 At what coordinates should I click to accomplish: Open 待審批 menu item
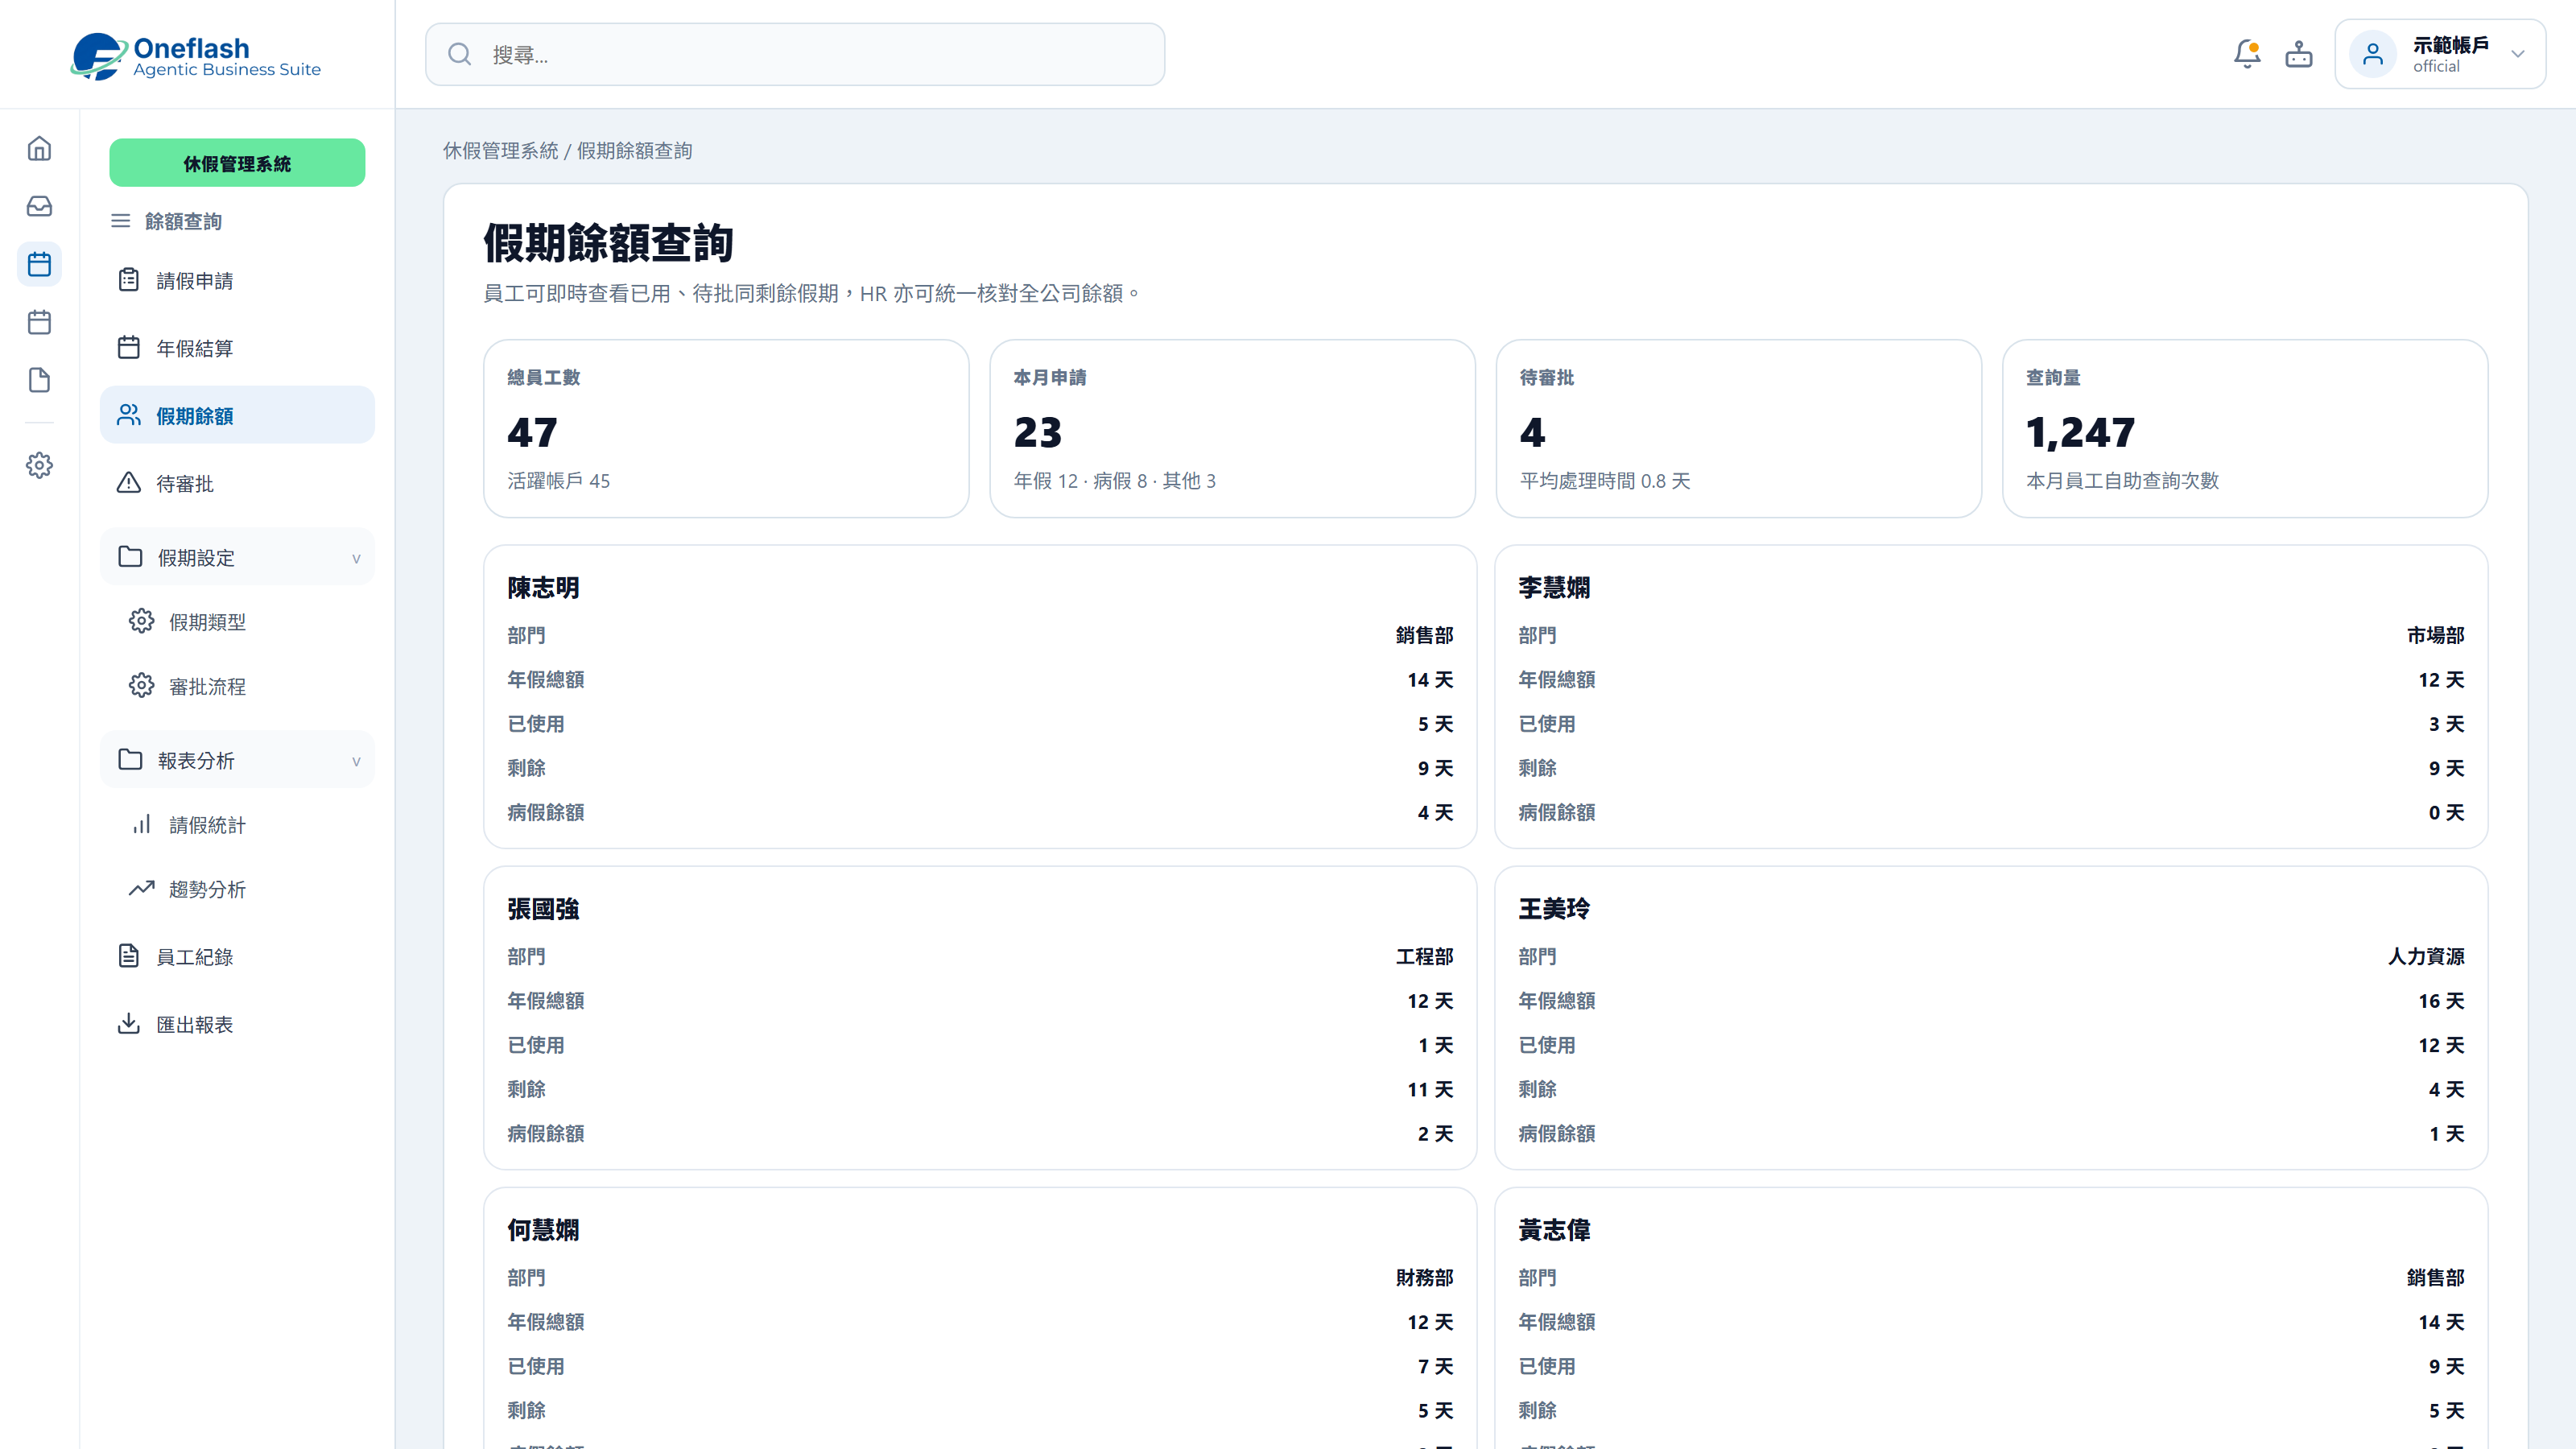coord(237,483)
